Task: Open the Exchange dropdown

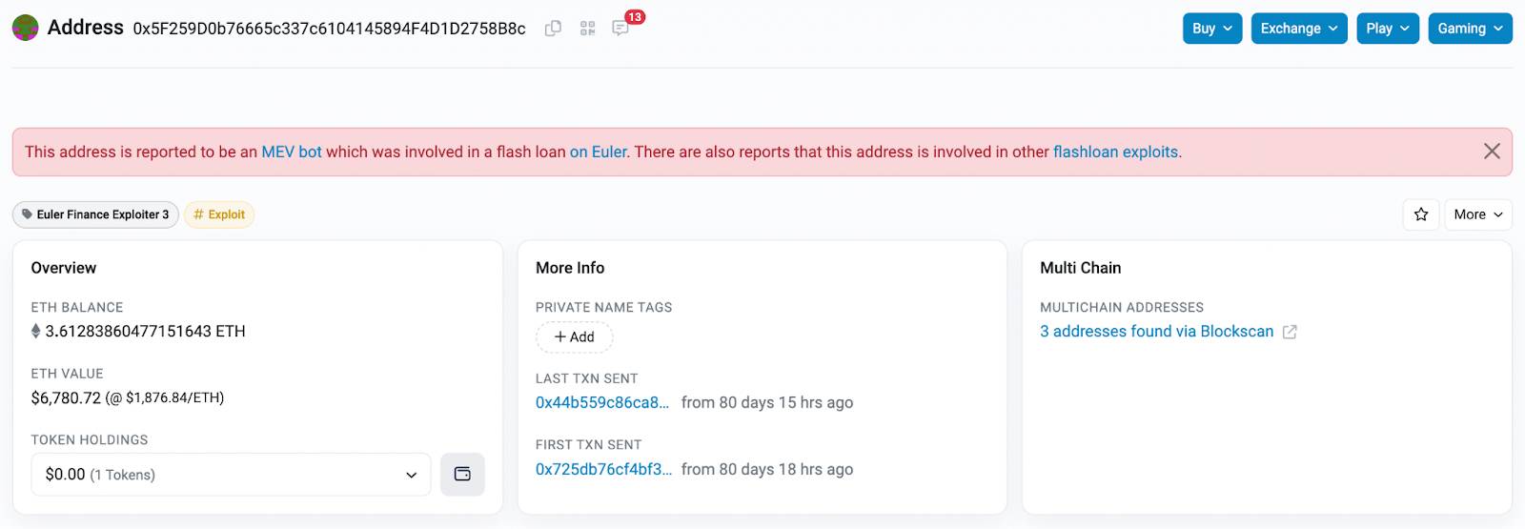Action: (1299, 29)
